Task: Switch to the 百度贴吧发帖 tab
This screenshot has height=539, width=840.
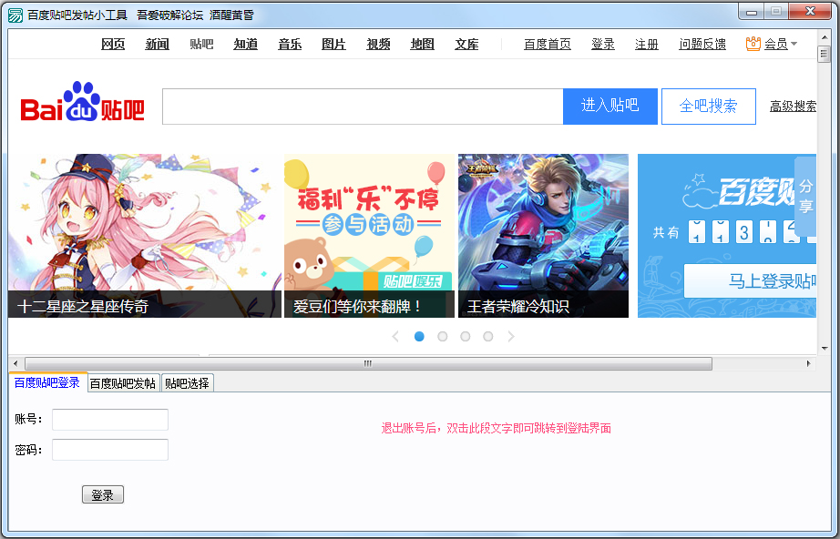Action: point(123,383)
